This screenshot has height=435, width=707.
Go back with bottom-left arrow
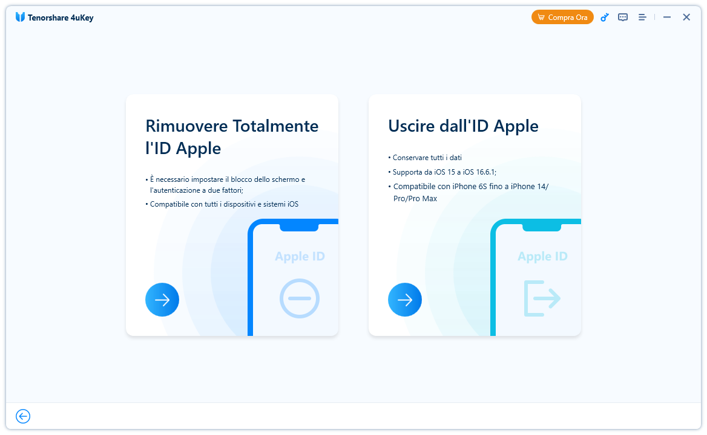[23, 416]
